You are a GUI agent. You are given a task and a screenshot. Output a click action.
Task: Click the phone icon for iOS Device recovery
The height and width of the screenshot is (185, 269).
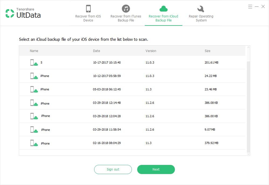(88, 8)
